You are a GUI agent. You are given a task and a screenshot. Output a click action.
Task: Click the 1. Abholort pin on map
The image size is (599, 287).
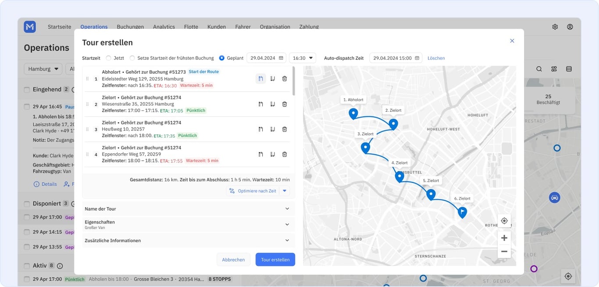pyautogui.click(x=353, y=113)
